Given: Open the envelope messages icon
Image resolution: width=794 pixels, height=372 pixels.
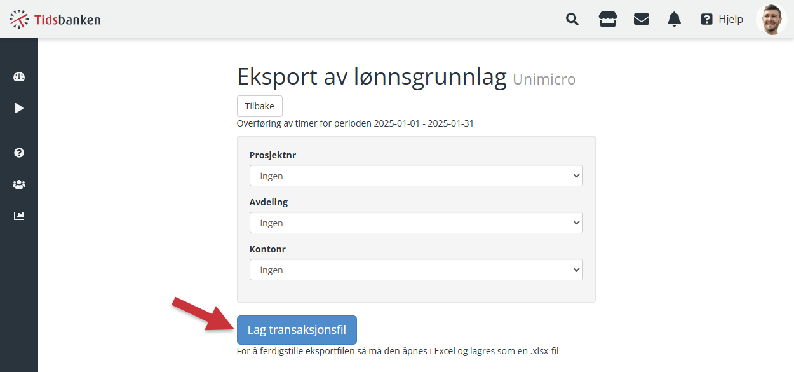Looking at the screenshot, I should pyautogui.click(x=642, y=19).
